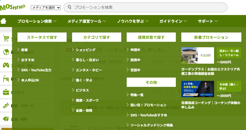This screenshot has width=246, height=130.
Task: Open the サポート menu
Action: click(x=208, y=21)
